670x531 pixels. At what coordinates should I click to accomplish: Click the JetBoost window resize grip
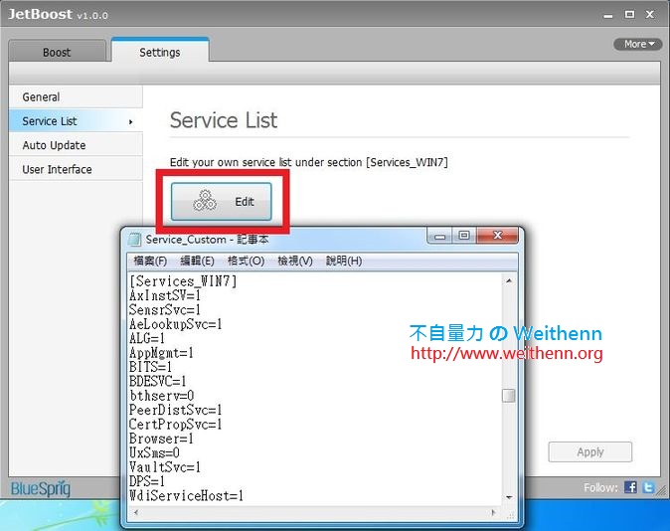(x=661, y=491)
